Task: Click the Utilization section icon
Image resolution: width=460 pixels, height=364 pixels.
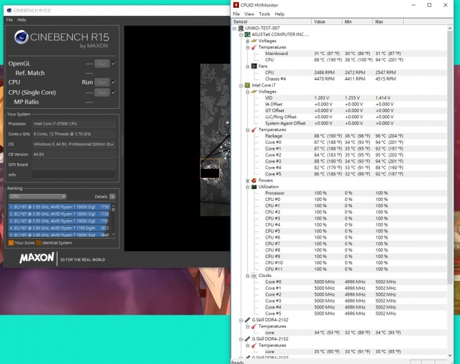Action: (254, 187)
